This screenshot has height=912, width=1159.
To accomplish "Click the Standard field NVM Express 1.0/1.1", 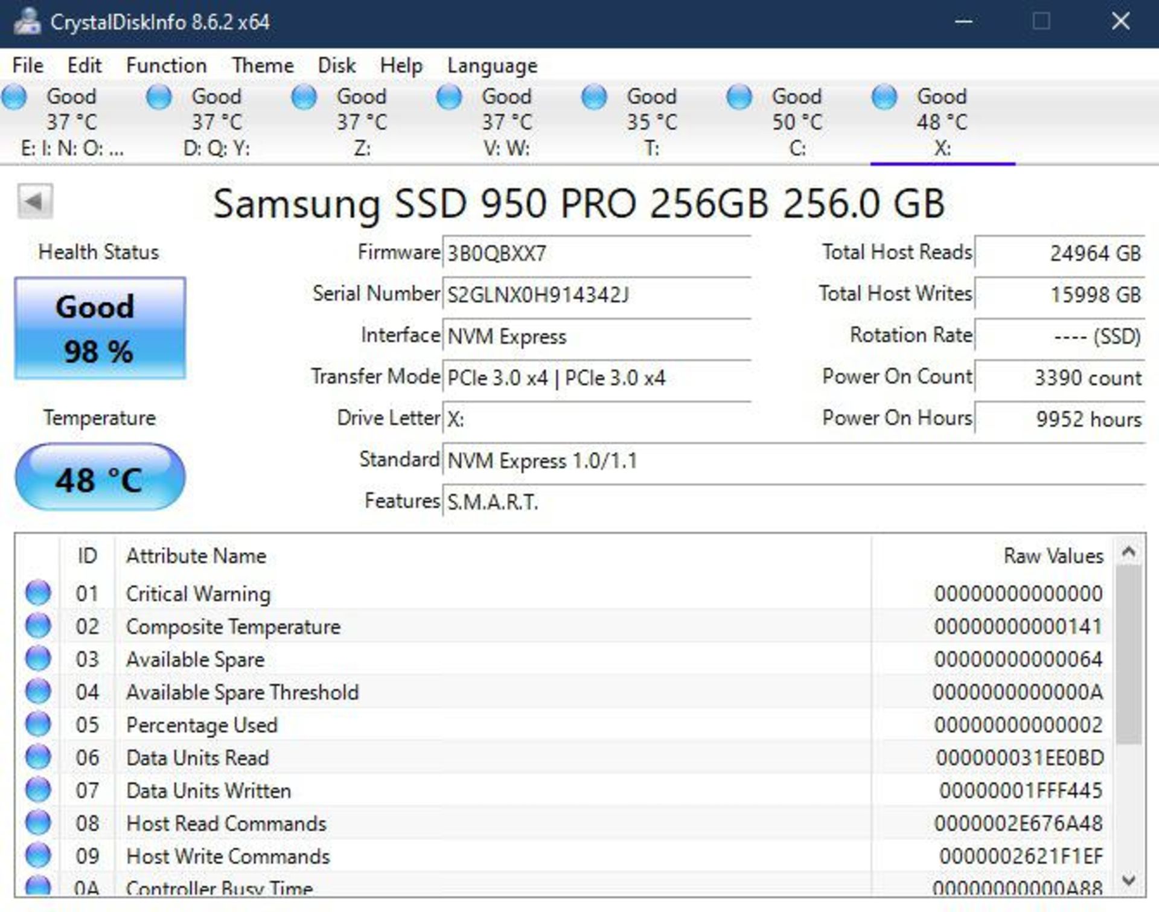I will pyautogui.click(x=794, y=460).
